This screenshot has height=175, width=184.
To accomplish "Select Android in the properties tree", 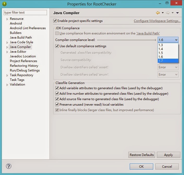I will coord(16,23).
